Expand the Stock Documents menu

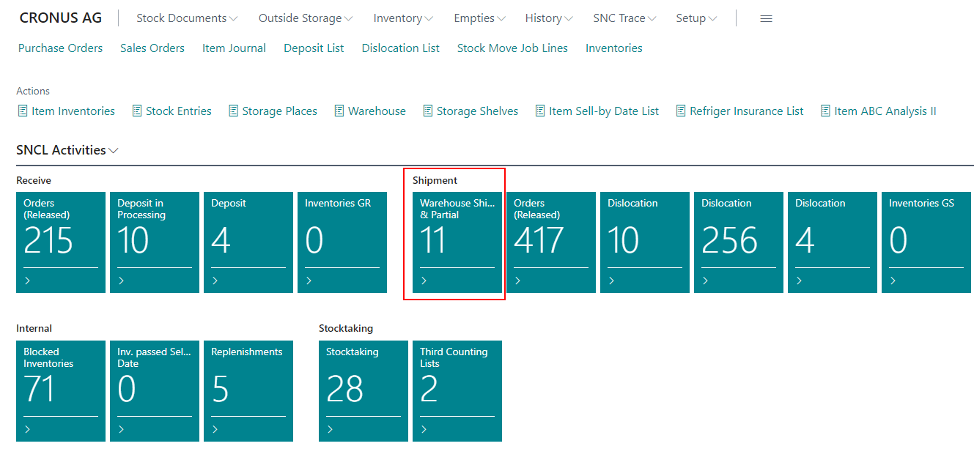186,18
